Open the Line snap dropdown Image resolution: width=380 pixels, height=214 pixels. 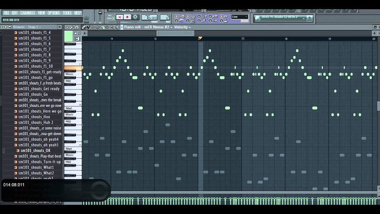240,17
